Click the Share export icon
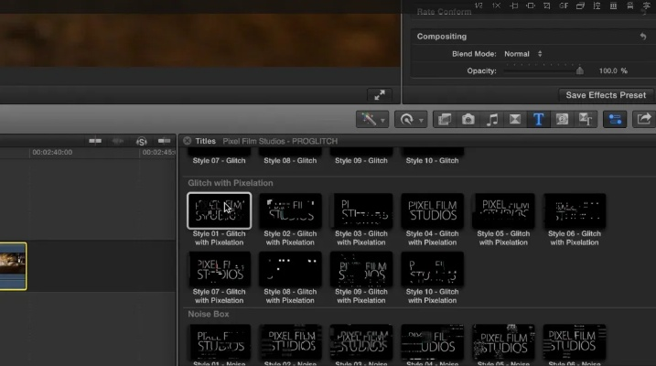Image resolution: width=656 pixels, height=366 pixels. (644, 120)
